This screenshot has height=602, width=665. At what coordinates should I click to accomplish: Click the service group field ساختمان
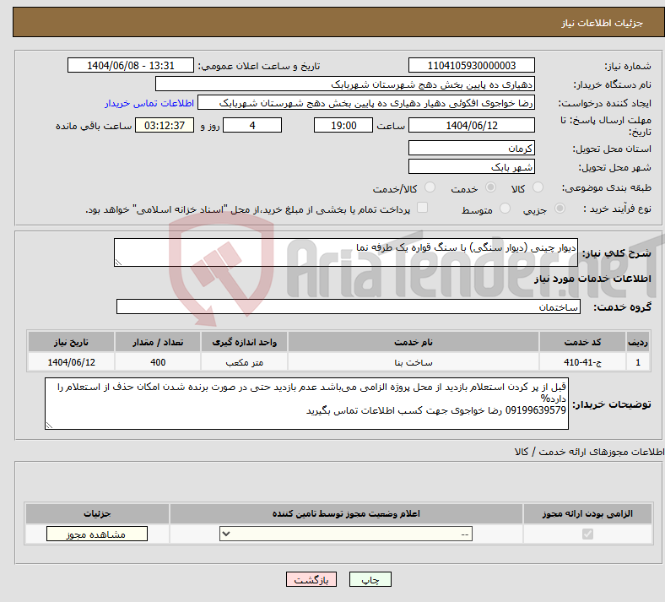pyautogui.click(x=349, y=306)
